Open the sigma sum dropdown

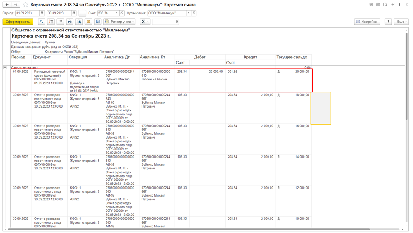click(x=145, y=22)
